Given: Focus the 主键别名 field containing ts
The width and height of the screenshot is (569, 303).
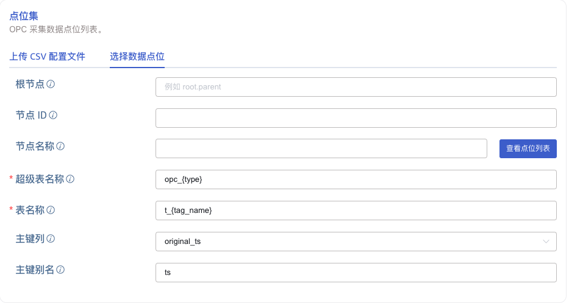Looking at the screenshot, I should [x=356, y=273].
